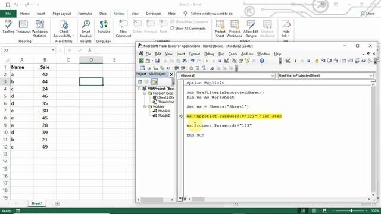Open the UseFilterInProtectedSheet procedure dropdown
The width and height of the screenshot is (381, 214).
(x=370, y=75)
